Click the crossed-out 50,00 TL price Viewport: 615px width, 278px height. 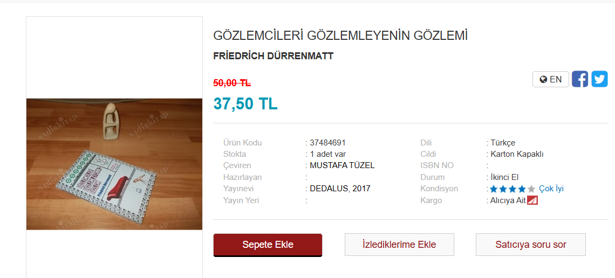232,83
